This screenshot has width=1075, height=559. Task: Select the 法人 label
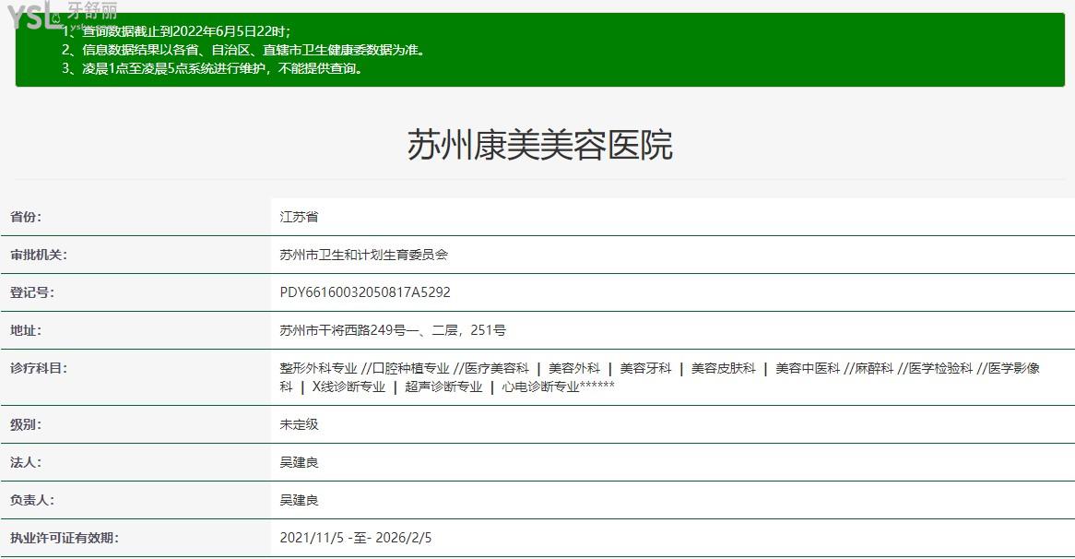(x=26, y=462)
